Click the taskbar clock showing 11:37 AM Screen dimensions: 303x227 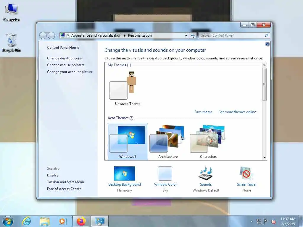(x=288, y=221)
